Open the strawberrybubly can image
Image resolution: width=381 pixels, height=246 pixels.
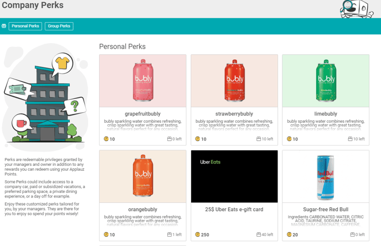(234, 81)
